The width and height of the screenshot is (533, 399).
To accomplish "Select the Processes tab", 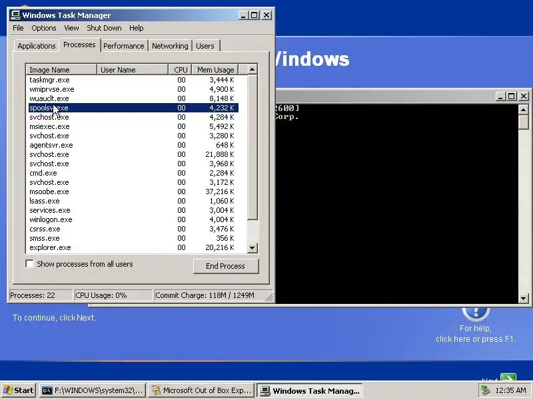I will coord(79,45).
